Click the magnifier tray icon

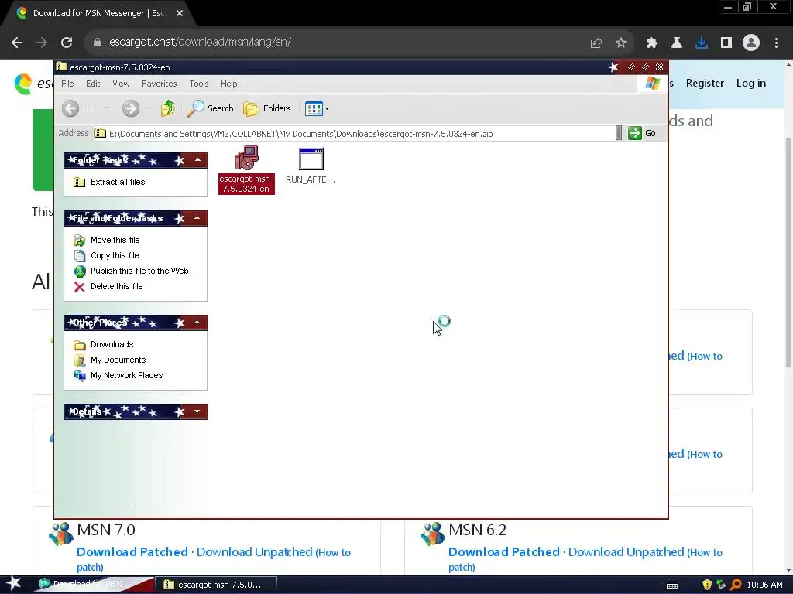click(736, 585)
